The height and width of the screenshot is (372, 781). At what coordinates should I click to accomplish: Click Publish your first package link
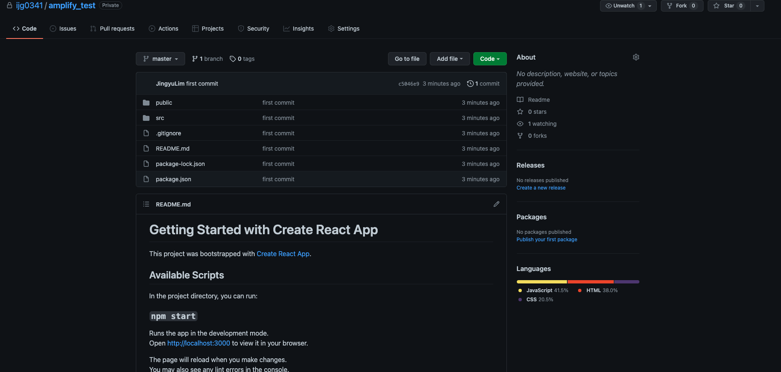point(547,240)
